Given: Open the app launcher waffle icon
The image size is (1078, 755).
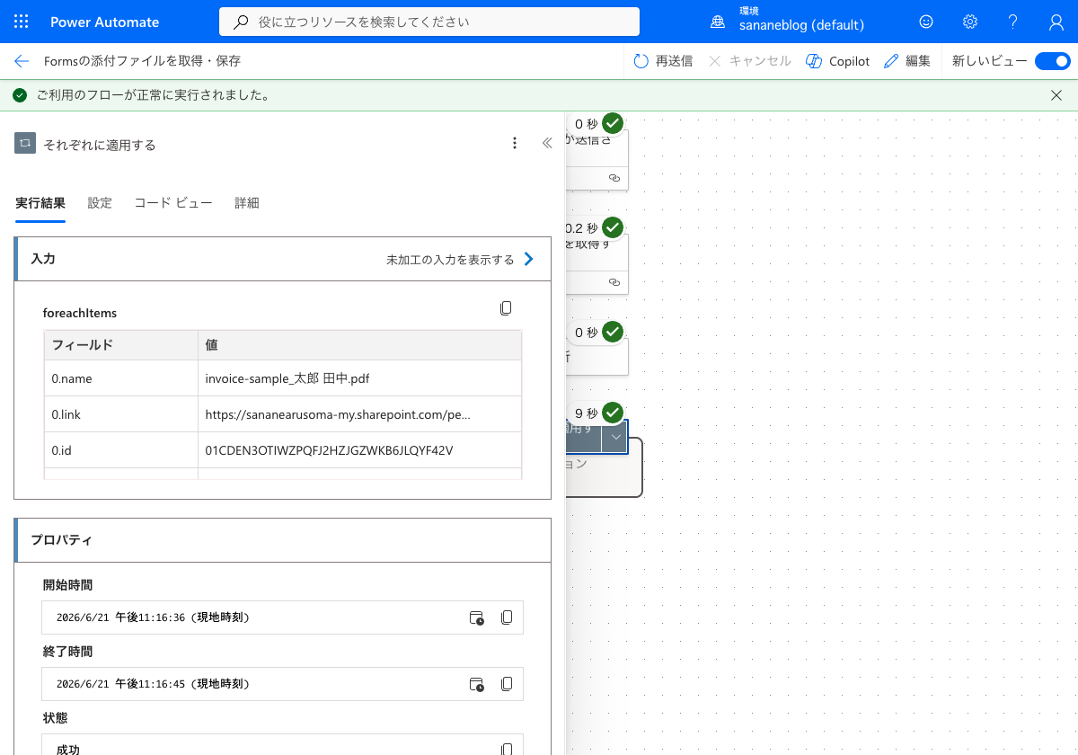Looking at the screenshot, I should [x=22, y=22].
